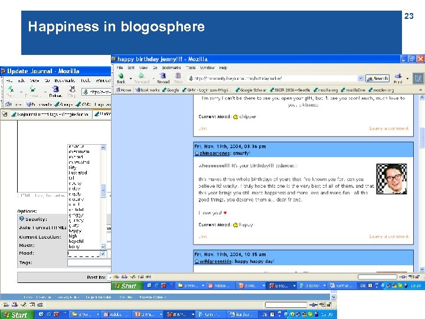
Task: Open the Google Scholar bookmark
Action: click(x=251, y=90)
